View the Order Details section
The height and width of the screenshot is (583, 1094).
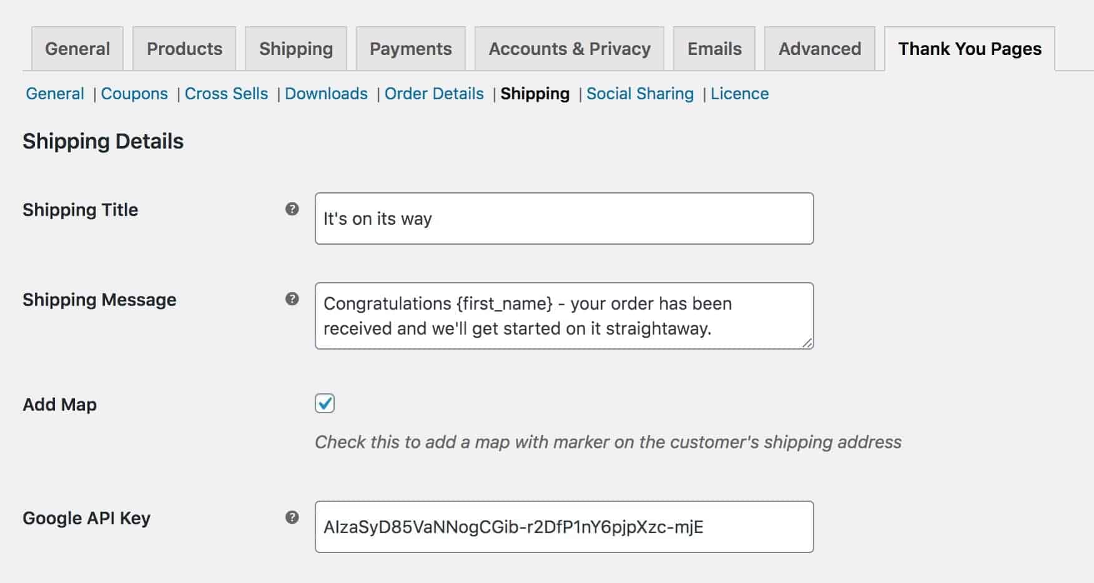(x=434, y=94)
